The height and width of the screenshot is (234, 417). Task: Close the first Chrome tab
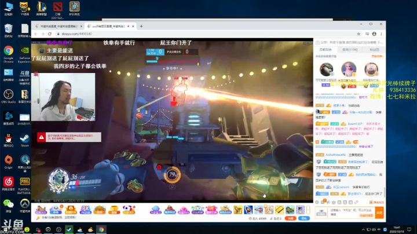tap(81, 26)
